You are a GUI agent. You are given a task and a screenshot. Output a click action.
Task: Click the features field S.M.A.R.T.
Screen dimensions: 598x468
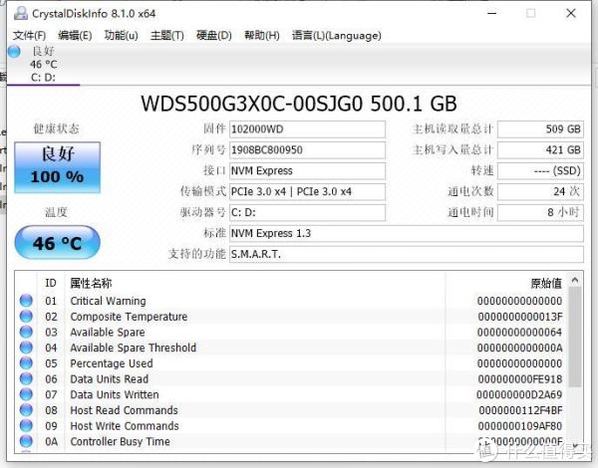(407, 254)
